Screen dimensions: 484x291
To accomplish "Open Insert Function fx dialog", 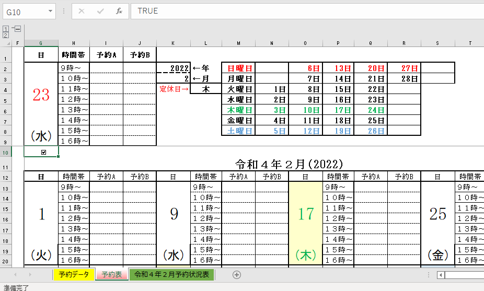I will (x=119, y=11).
